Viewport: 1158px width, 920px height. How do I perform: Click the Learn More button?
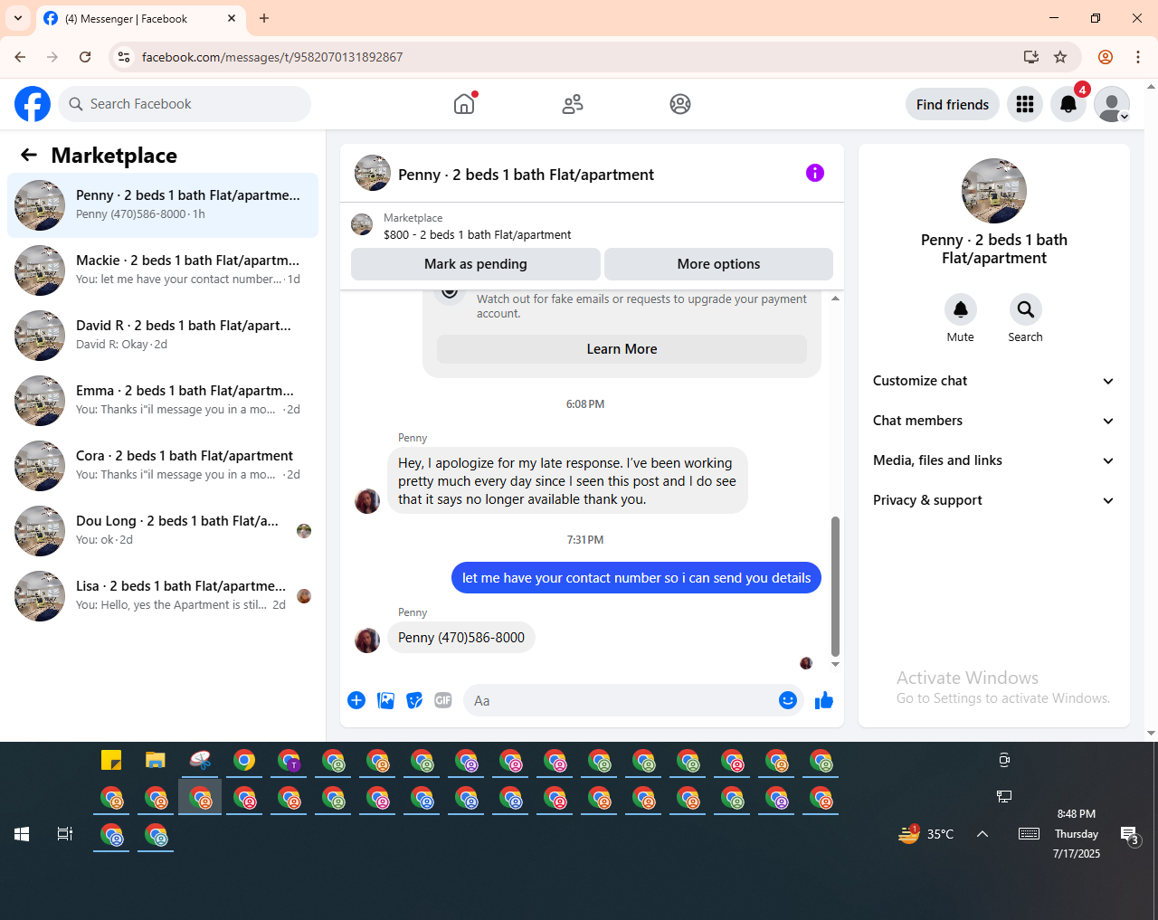(x=622, y=349)
